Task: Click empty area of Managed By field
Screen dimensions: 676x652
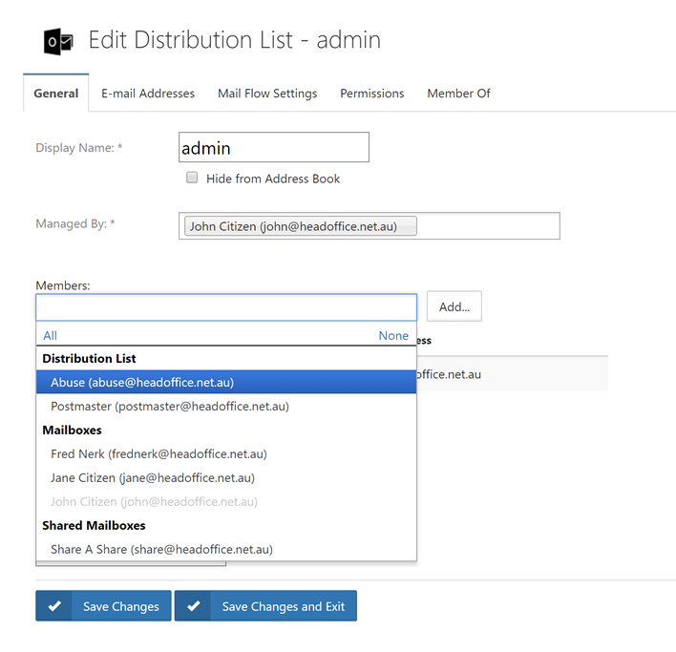Action: [x=488, y=226]
